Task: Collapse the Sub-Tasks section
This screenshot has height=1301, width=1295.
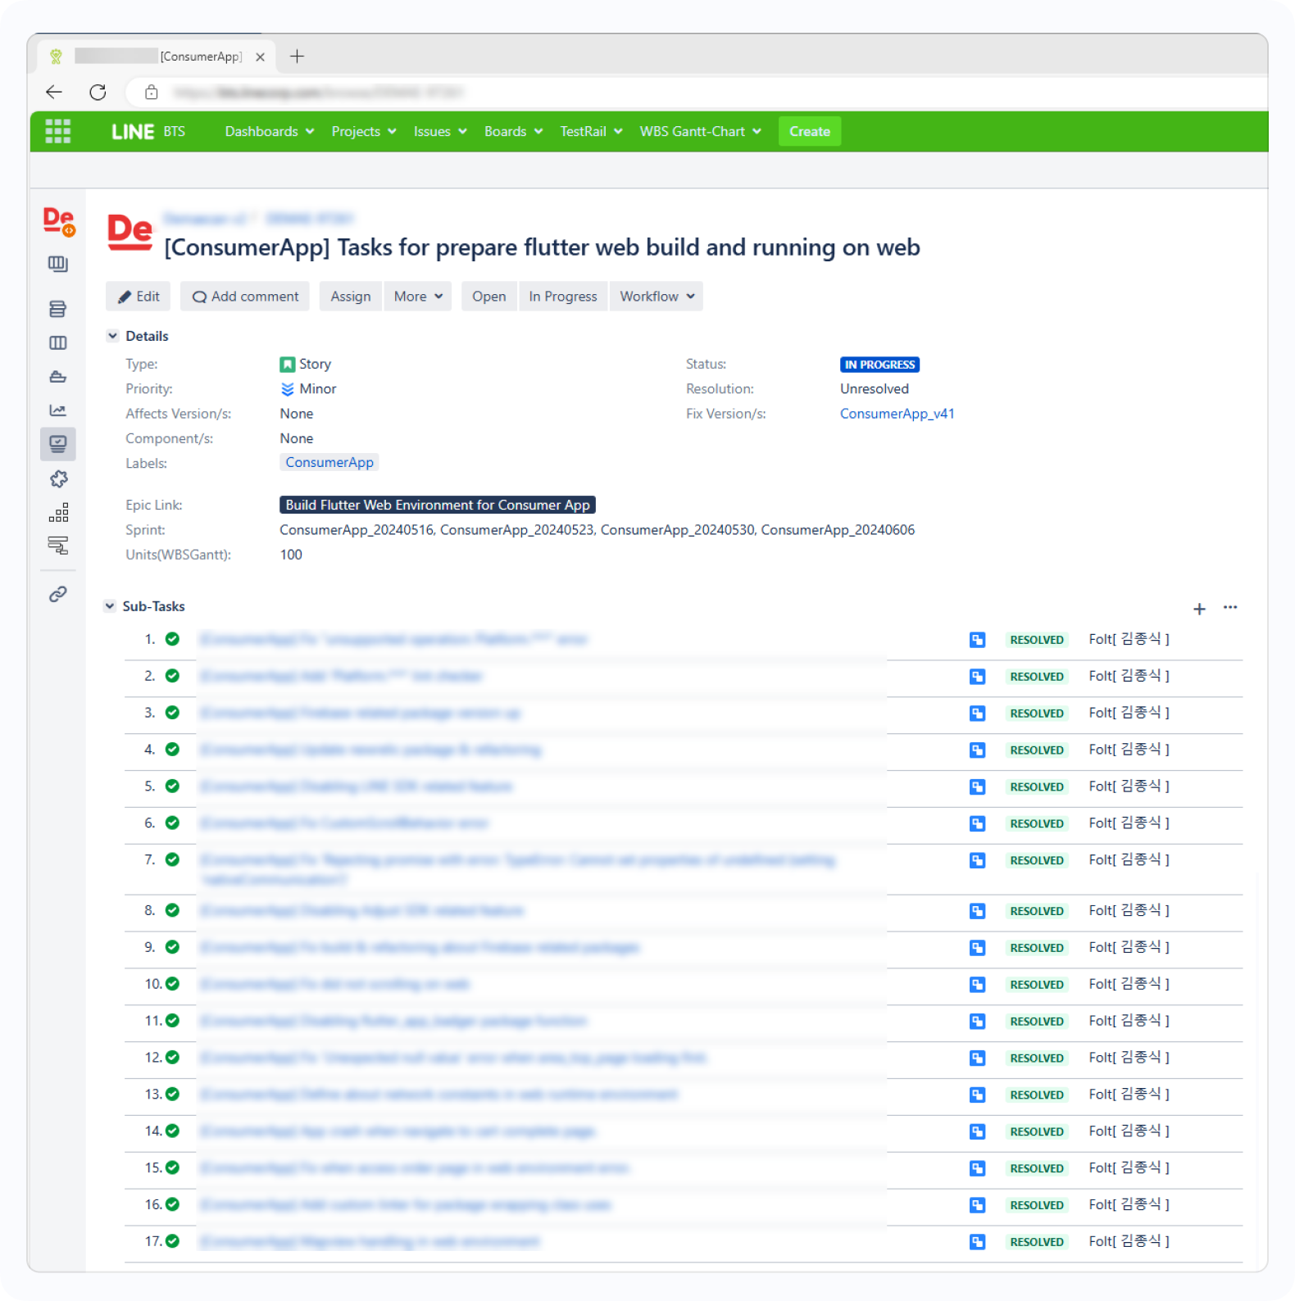Action: coord(110,606)
